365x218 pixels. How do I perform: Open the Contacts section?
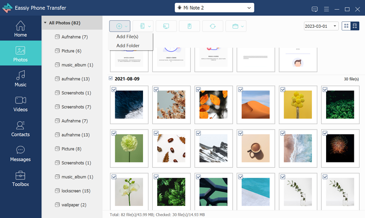pyautogui.click(x=20, y=128)
